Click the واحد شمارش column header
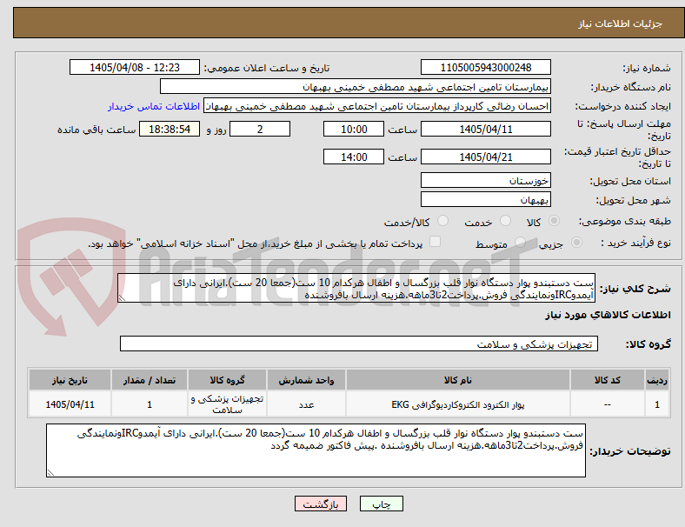This screenshot has height=527, width=685. point(306,380)
